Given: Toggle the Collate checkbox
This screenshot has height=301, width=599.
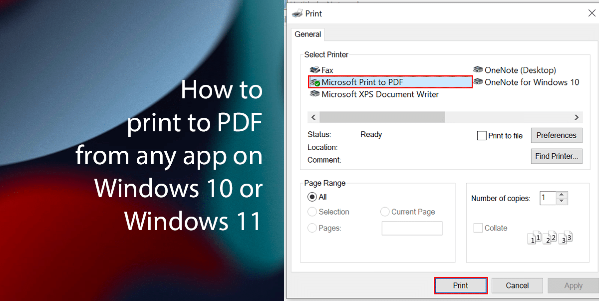Looking at the screenshot, I should (x=478, y=228).
